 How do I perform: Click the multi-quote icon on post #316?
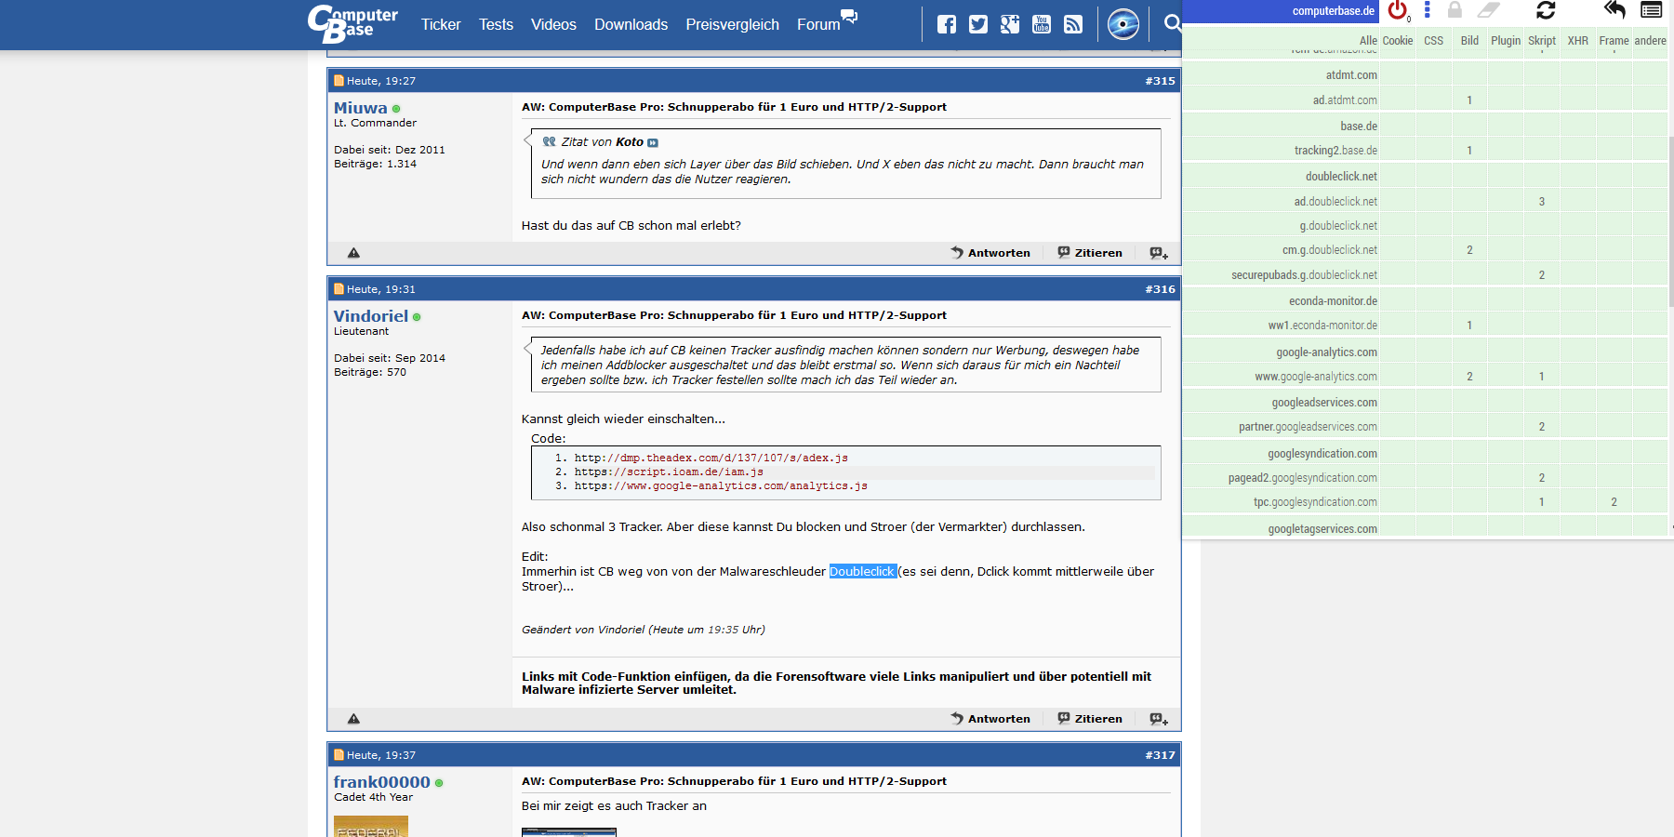(x=1159, y=719)
